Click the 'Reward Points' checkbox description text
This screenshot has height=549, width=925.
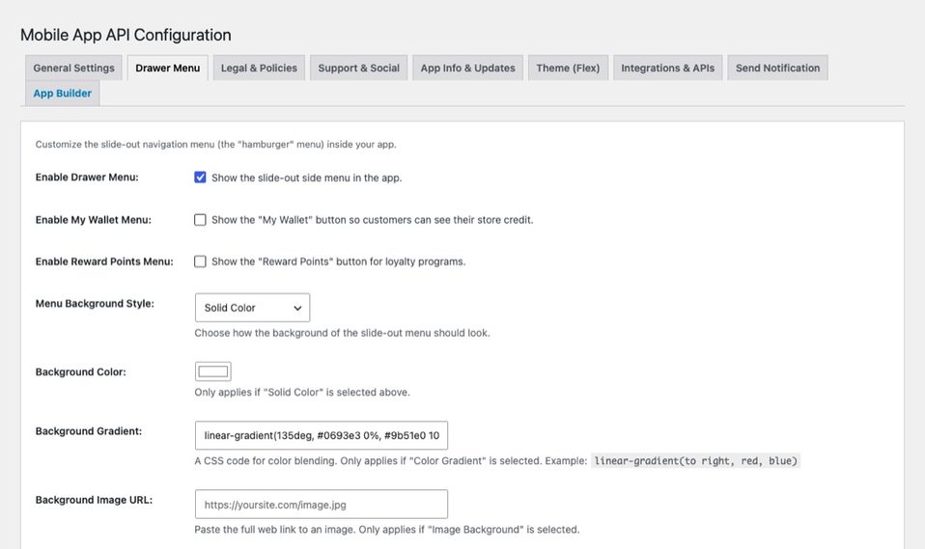tap(339, 261)
